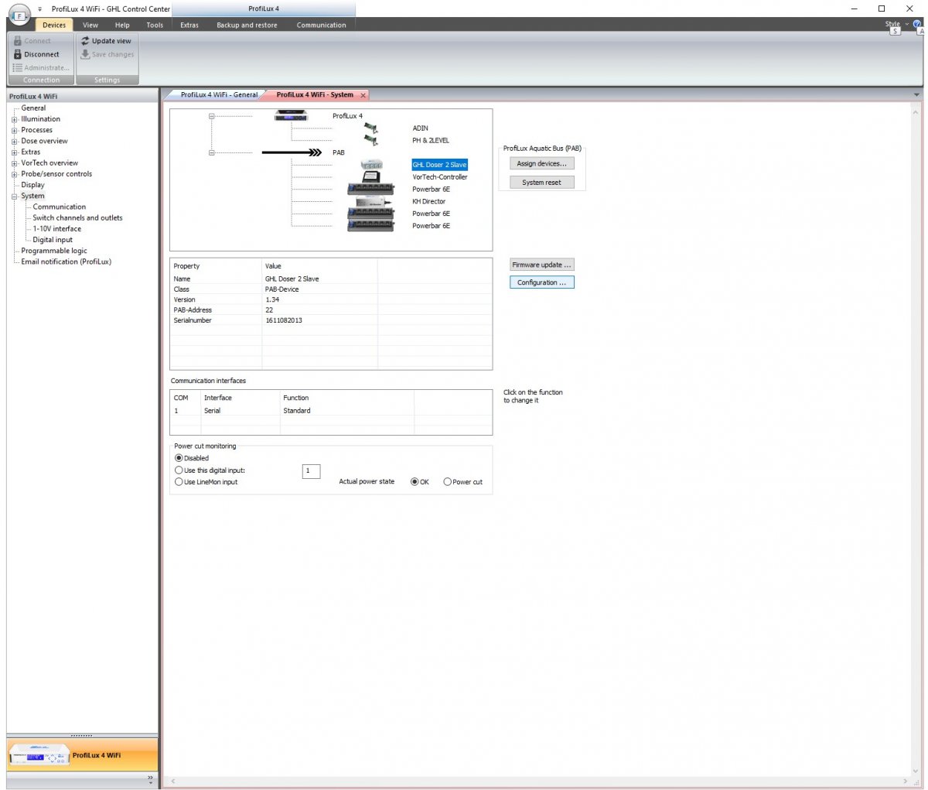This screenshot has height=790, width=928.
Task: Open the Tools ribbon tab
Action: pyautogui.click(x=155, y=25)
